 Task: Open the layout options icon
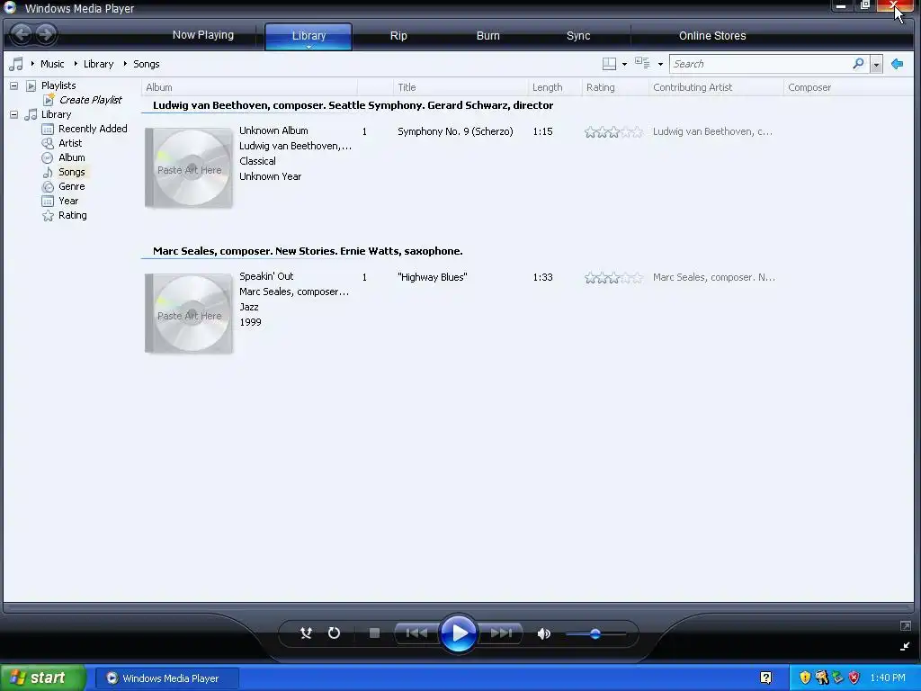609,64
